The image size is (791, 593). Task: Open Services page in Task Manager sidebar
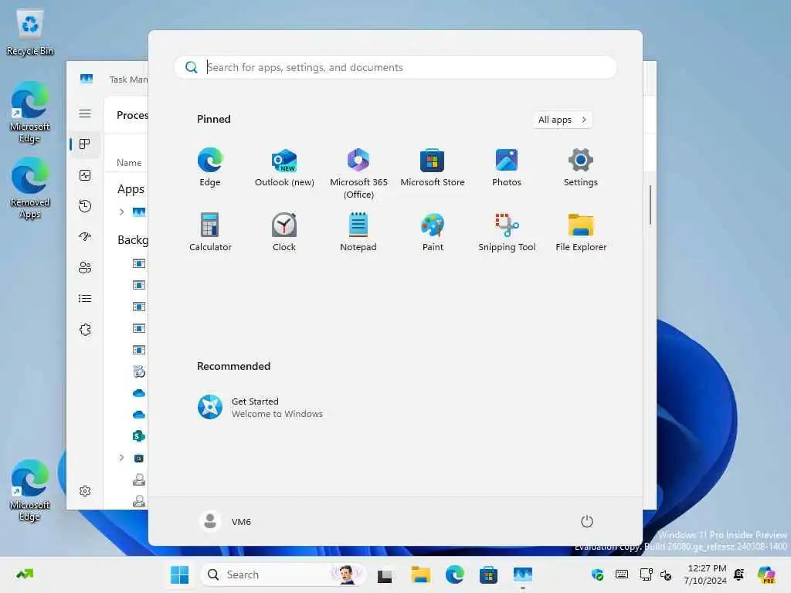point(85,330)
